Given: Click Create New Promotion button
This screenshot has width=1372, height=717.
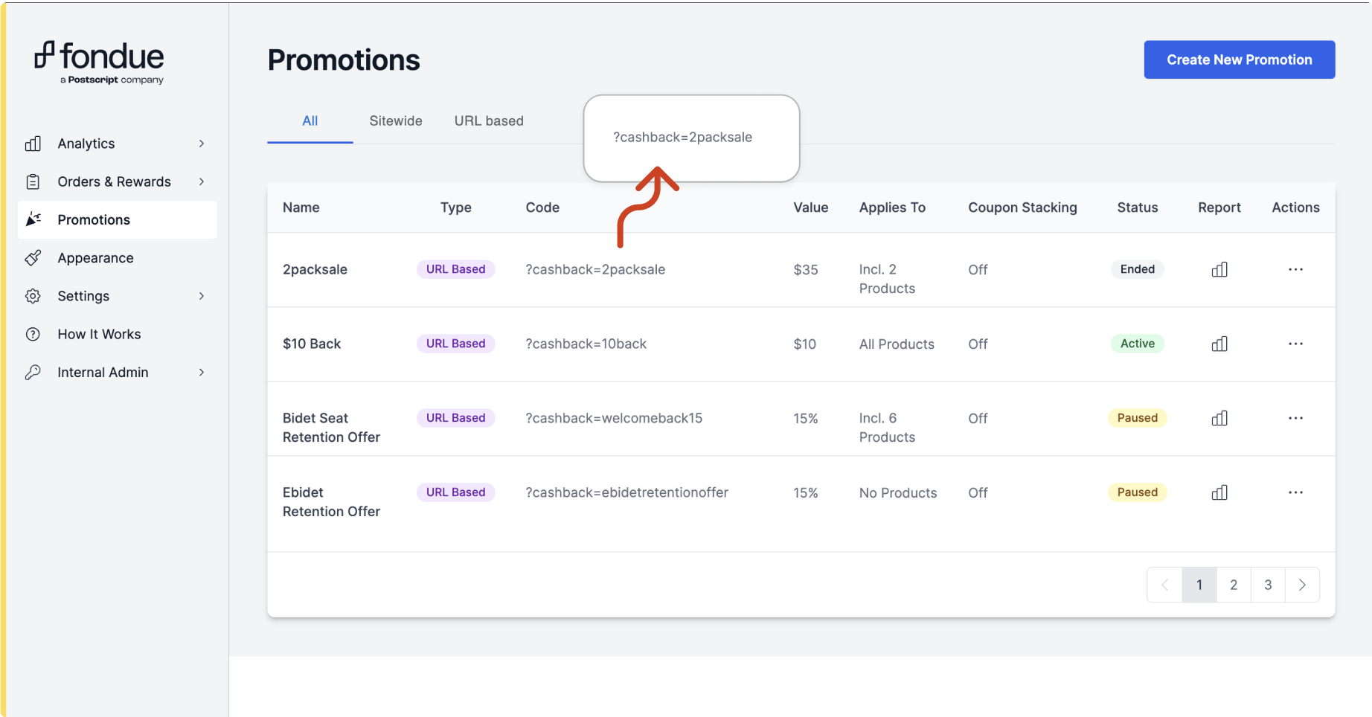Looking at the screenshot, I should pyautogui.click(x=1239, y=60).
